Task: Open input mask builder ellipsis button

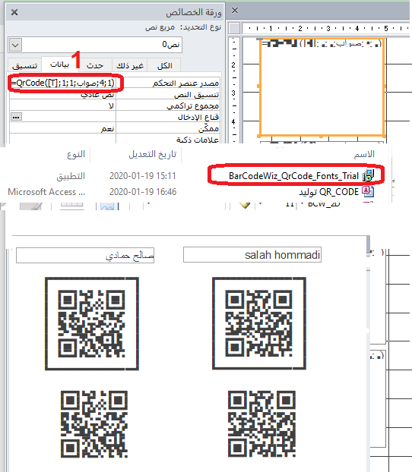Action: click(x=16, y=117)
